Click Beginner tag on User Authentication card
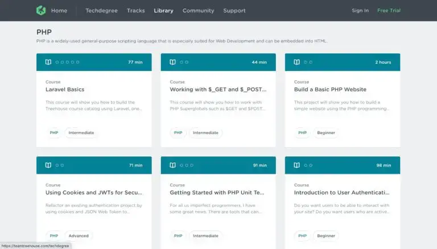This screenshot has height=249, width=437. [326, 235]
